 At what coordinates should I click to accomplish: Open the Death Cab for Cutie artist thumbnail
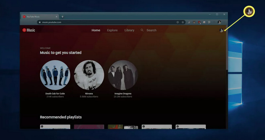coord(55,75)
